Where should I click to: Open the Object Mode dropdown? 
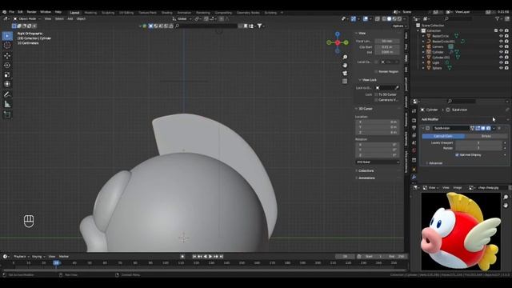click(26, 19)
